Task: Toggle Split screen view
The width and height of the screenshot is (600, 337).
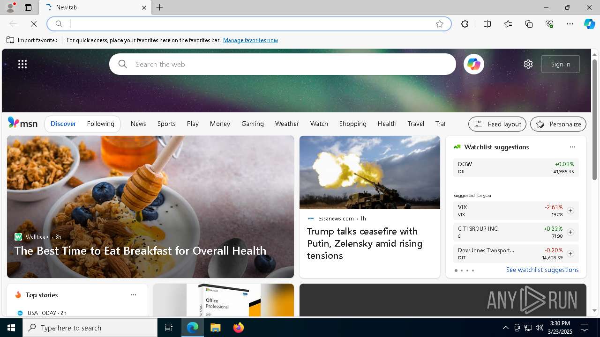Action: pyautogui.click(x=487, y=24)
